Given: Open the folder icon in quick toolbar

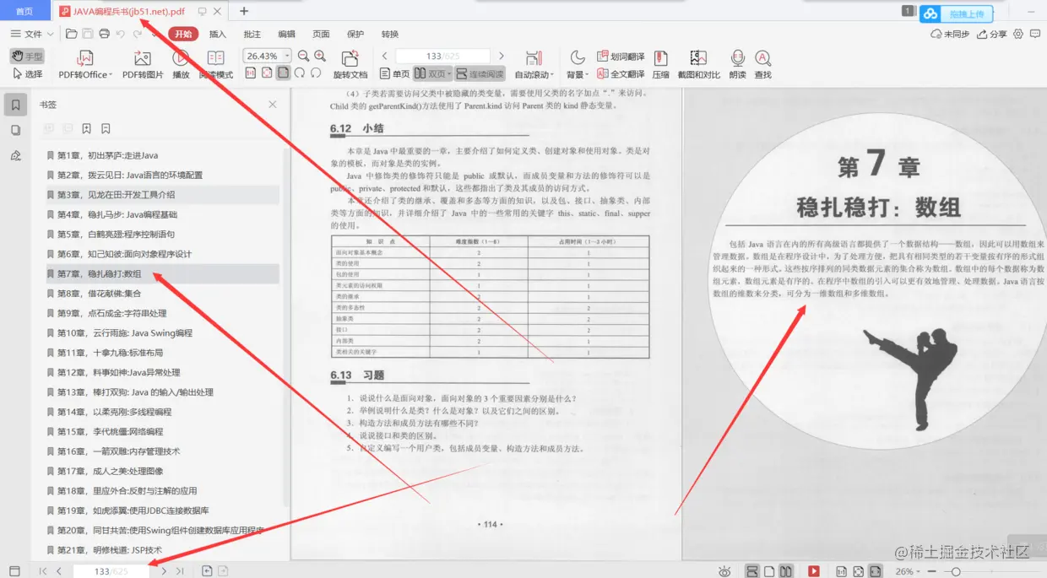Looking at the screenshot, I should [x=72, y=34].
